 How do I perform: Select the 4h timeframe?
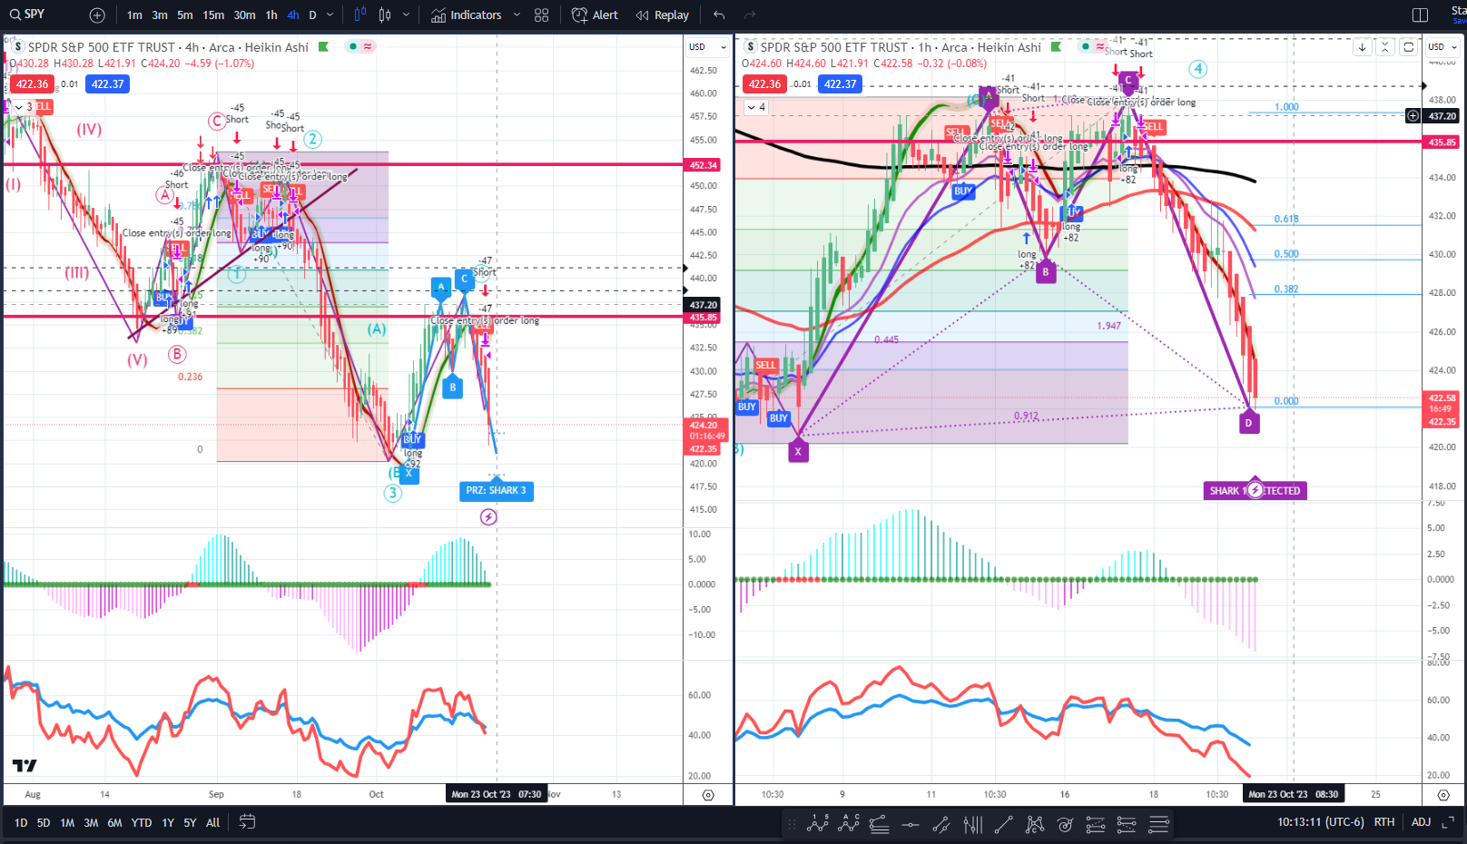coord(293,15)
